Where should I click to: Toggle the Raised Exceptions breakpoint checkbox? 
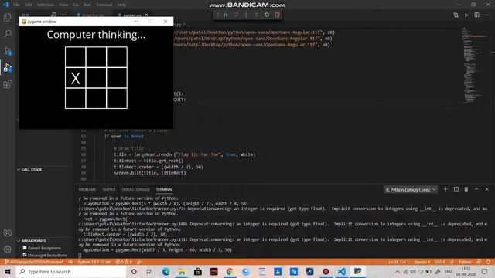point(25,248)
